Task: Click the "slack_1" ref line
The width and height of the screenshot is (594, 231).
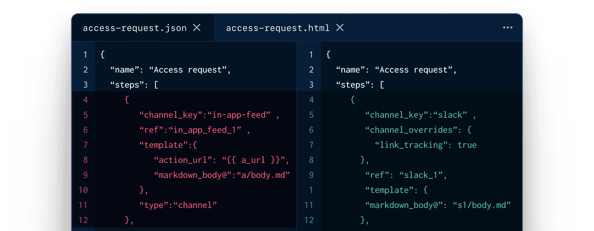Action: tap(406, 175)
